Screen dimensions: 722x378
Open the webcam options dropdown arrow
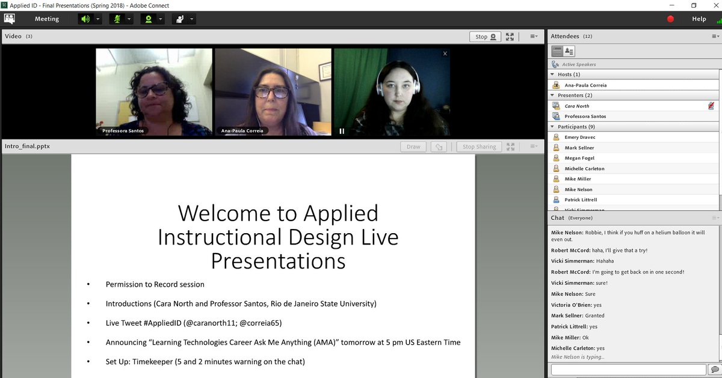point(161,19)
